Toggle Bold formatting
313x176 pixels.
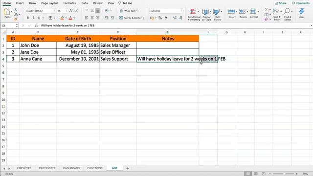28,18
